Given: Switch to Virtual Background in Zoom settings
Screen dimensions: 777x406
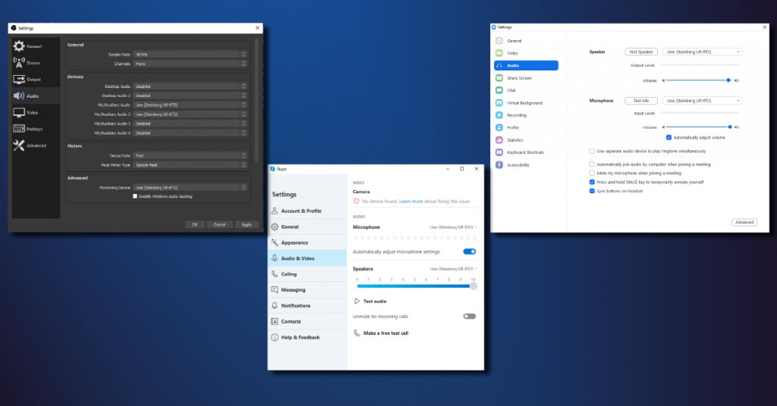Looking at the screenshot, I should [525, 103].
